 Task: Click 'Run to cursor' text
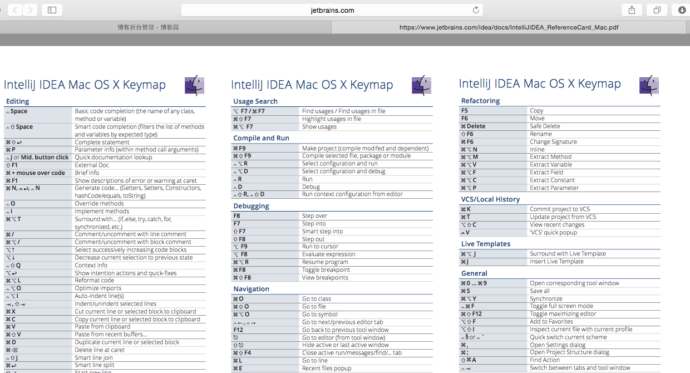320,247
